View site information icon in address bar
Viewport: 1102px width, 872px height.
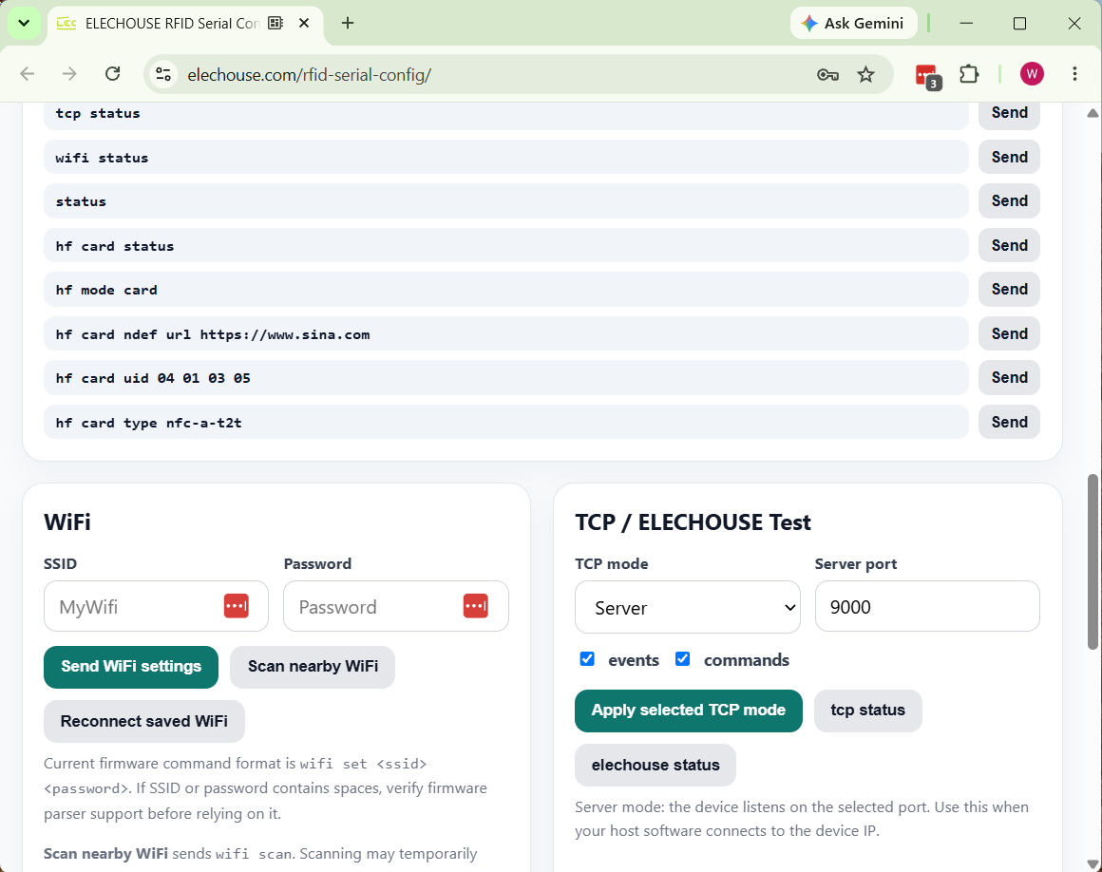tap(163, 74)
